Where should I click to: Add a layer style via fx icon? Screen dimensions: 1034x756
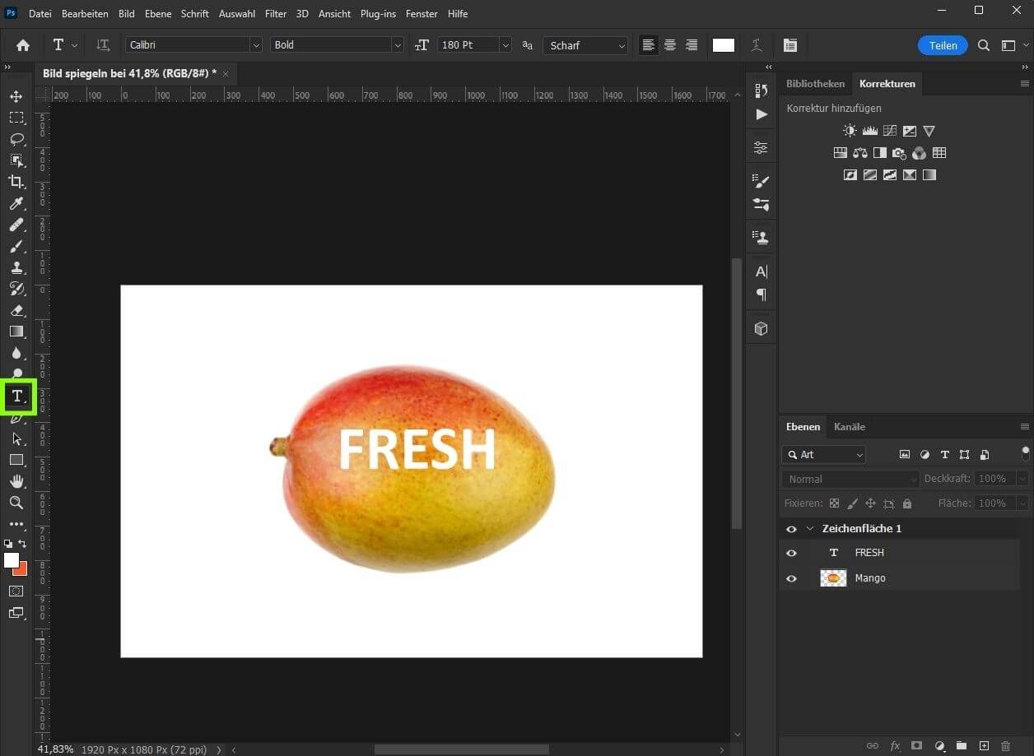(894, 745)
